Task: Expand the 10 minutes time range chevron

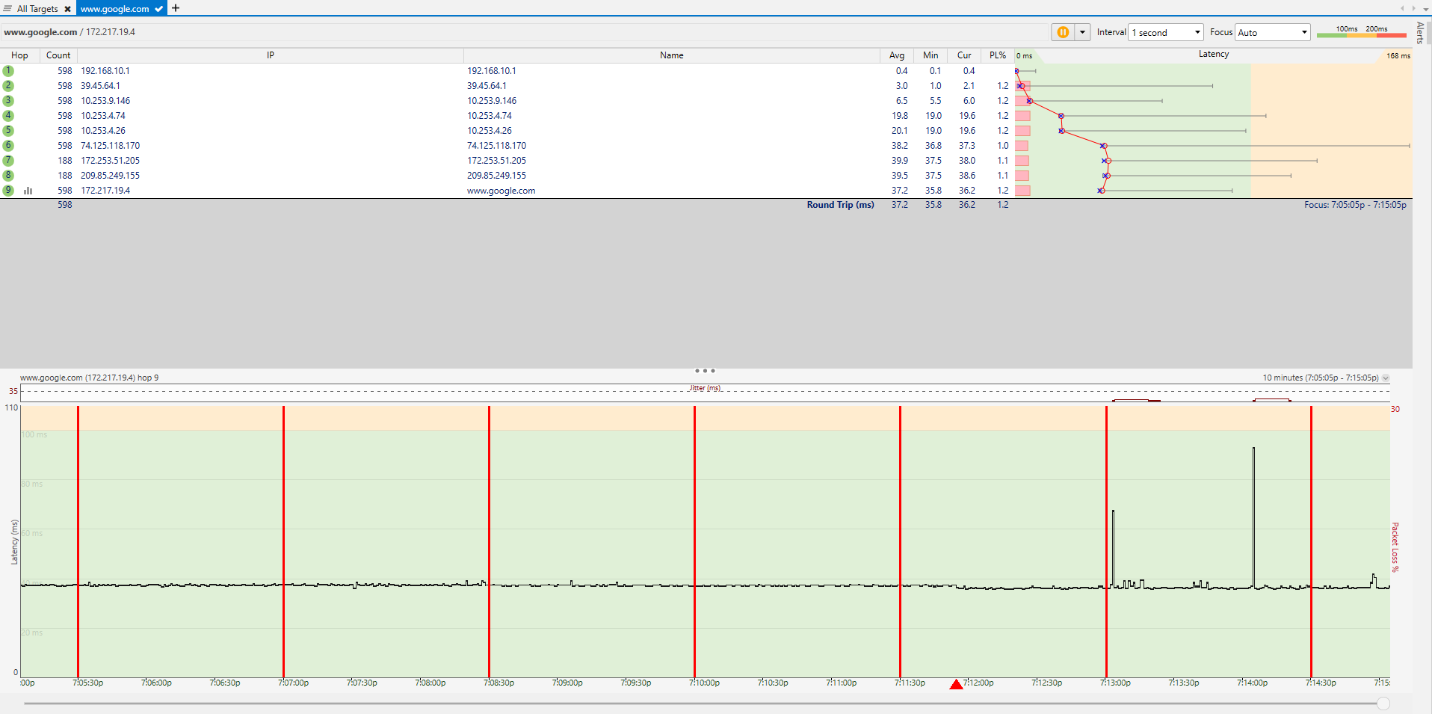Action: tap(1386, 378)
